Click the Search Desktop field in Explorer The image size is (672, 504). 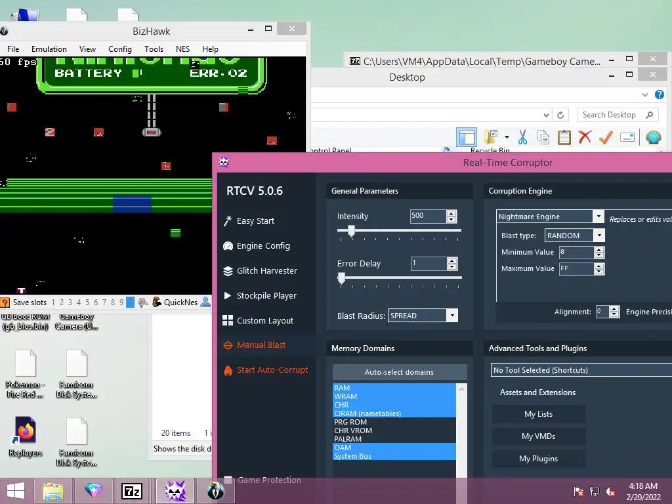[618, 115]
